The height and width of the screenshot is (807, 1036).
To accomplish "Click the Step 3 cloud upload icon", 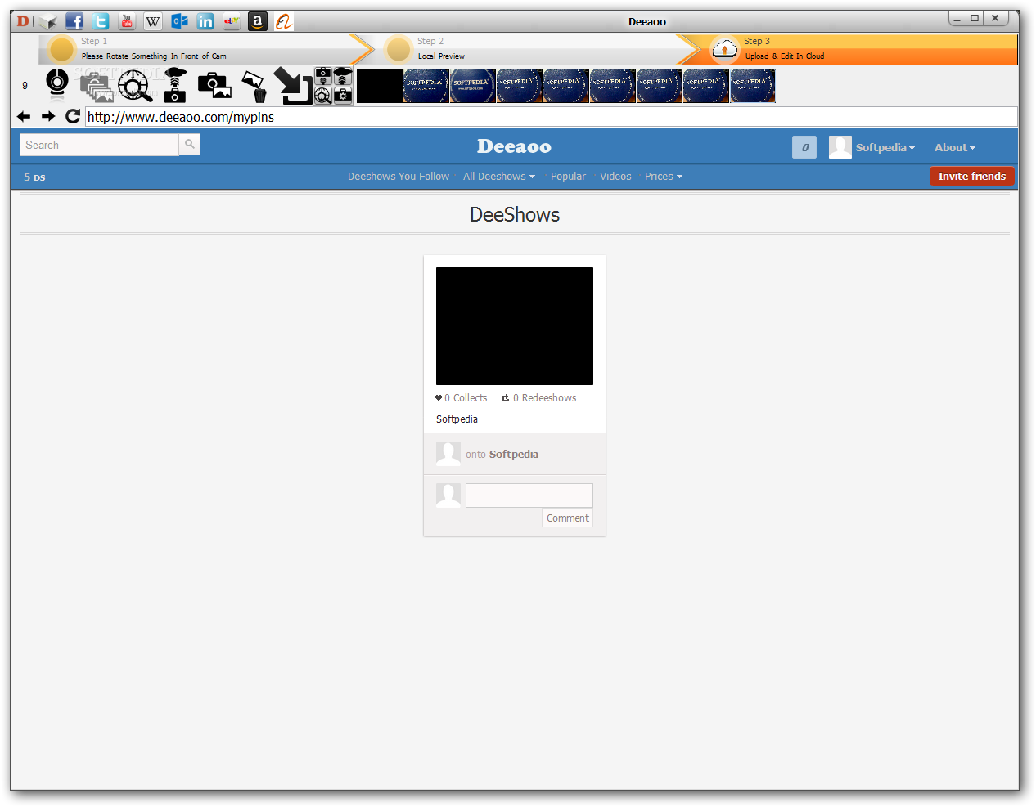I will coord(724,50).
